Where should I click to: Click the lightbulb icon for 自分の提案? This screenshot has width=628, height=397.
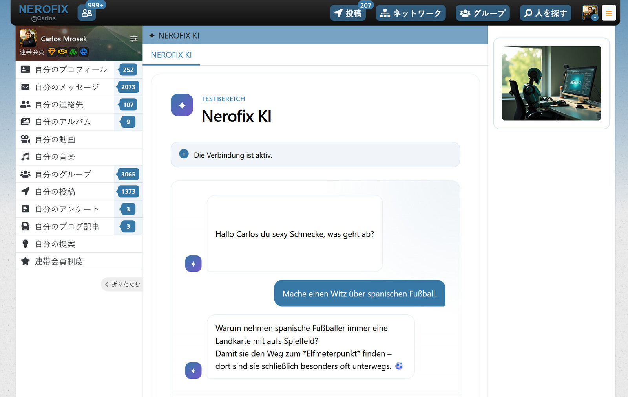pos(26,244)
